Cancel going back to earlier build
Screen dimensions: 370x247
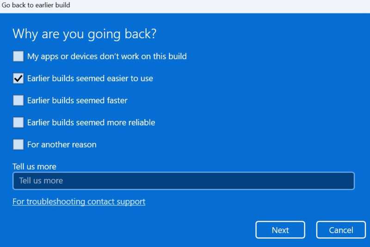tap(341, 230)
